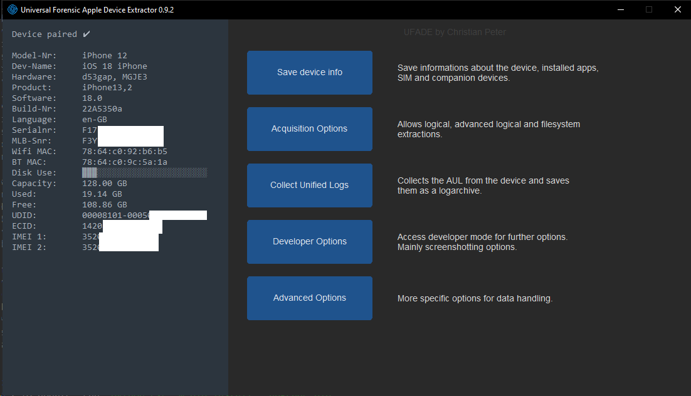The image size is (691, 396).
Task: Start Collect Unified Logs
Action: coord(309,185)
